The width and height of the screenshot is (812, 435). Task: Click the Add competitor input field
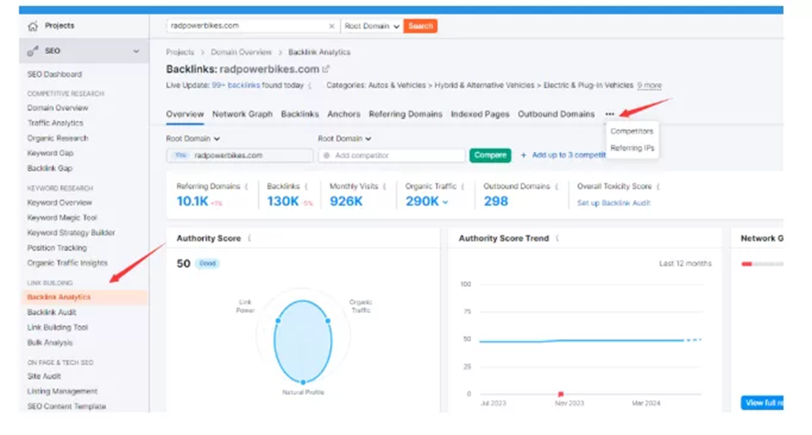coord(392,155)
